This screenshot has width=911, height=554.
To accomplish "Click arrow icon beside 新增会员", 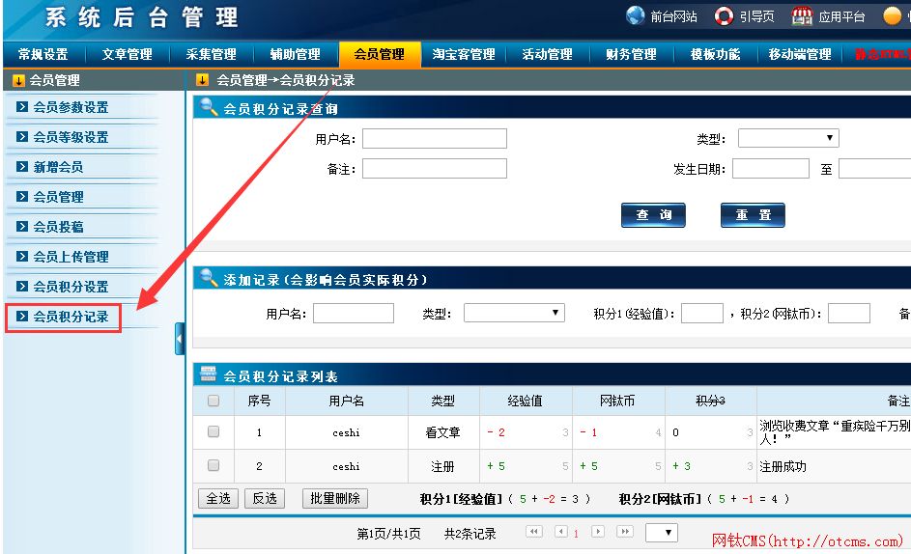I will pyautogui.click(x=22, y=167).
